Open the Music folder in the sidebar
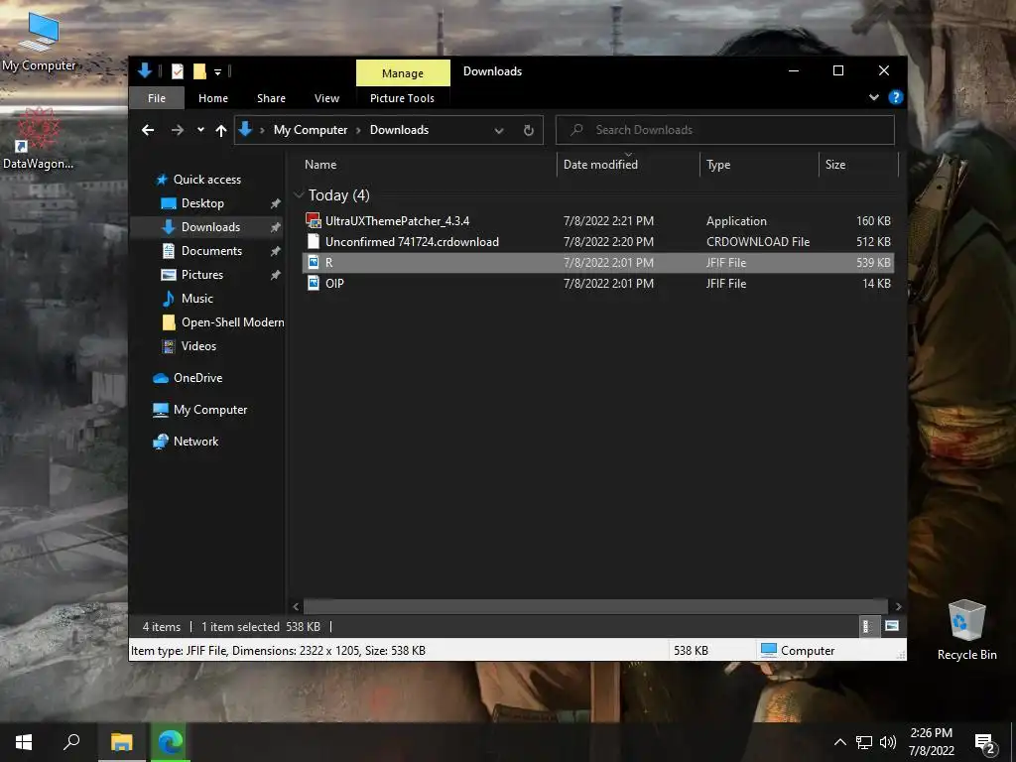1016x762 pixels. tap(197, 299)
